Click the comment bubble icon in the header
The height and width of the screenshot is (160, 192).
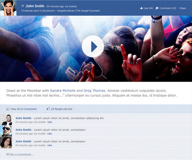[x=157, y=8]
